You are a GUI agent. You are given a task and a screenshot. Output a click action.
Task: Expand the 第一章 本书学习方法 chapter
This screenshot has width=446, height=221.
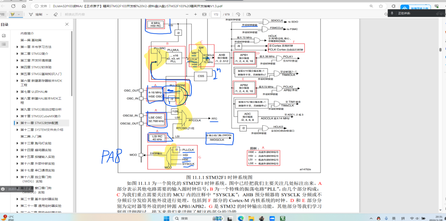point(17,47)
